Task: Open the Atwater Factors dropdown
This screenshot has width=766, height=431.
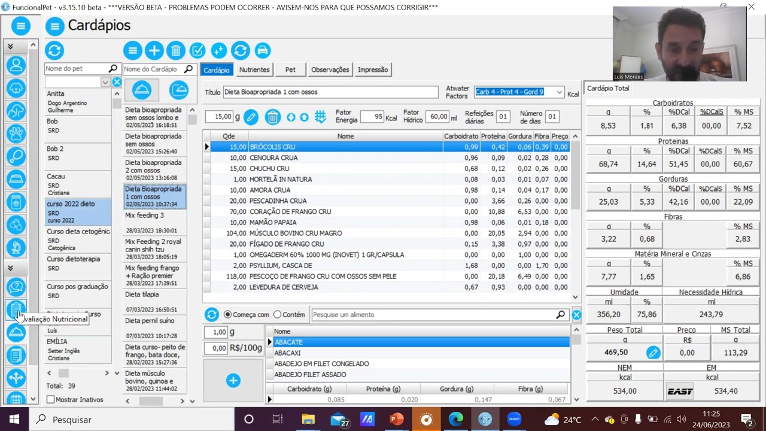Action: tap(559, 92)
